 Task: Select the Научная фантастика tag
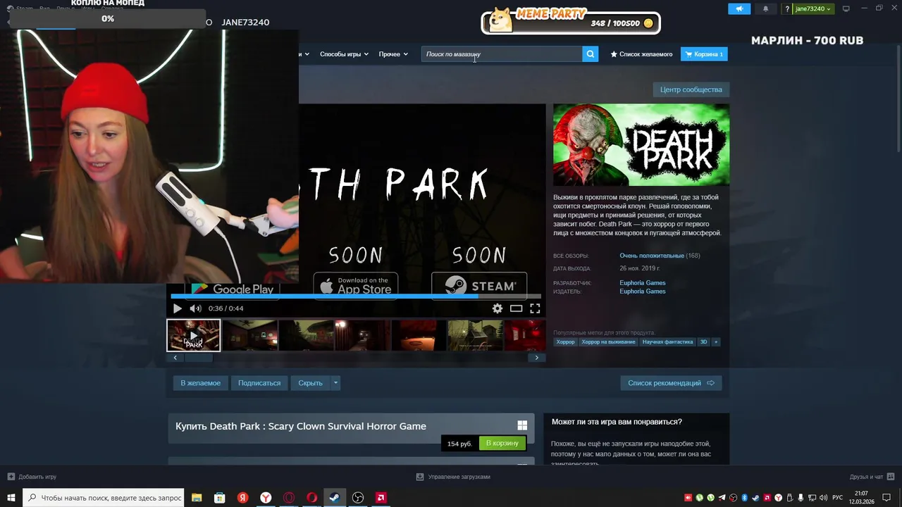pyautogui.click(x=667, y=342)
